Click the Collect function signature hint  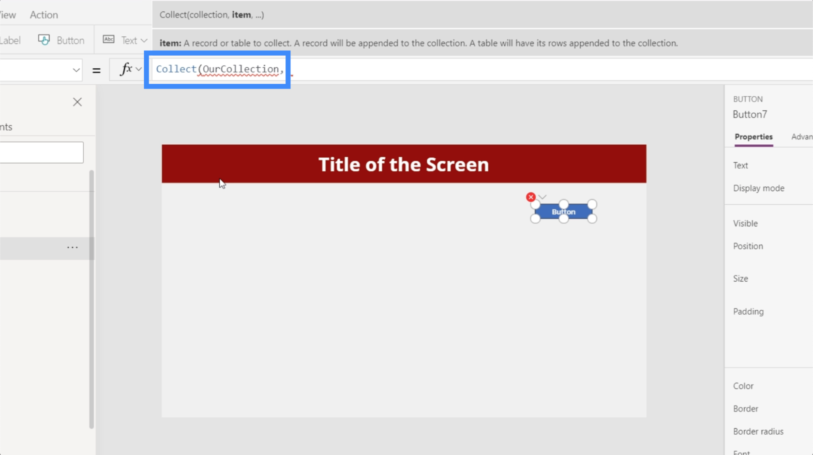211,15
